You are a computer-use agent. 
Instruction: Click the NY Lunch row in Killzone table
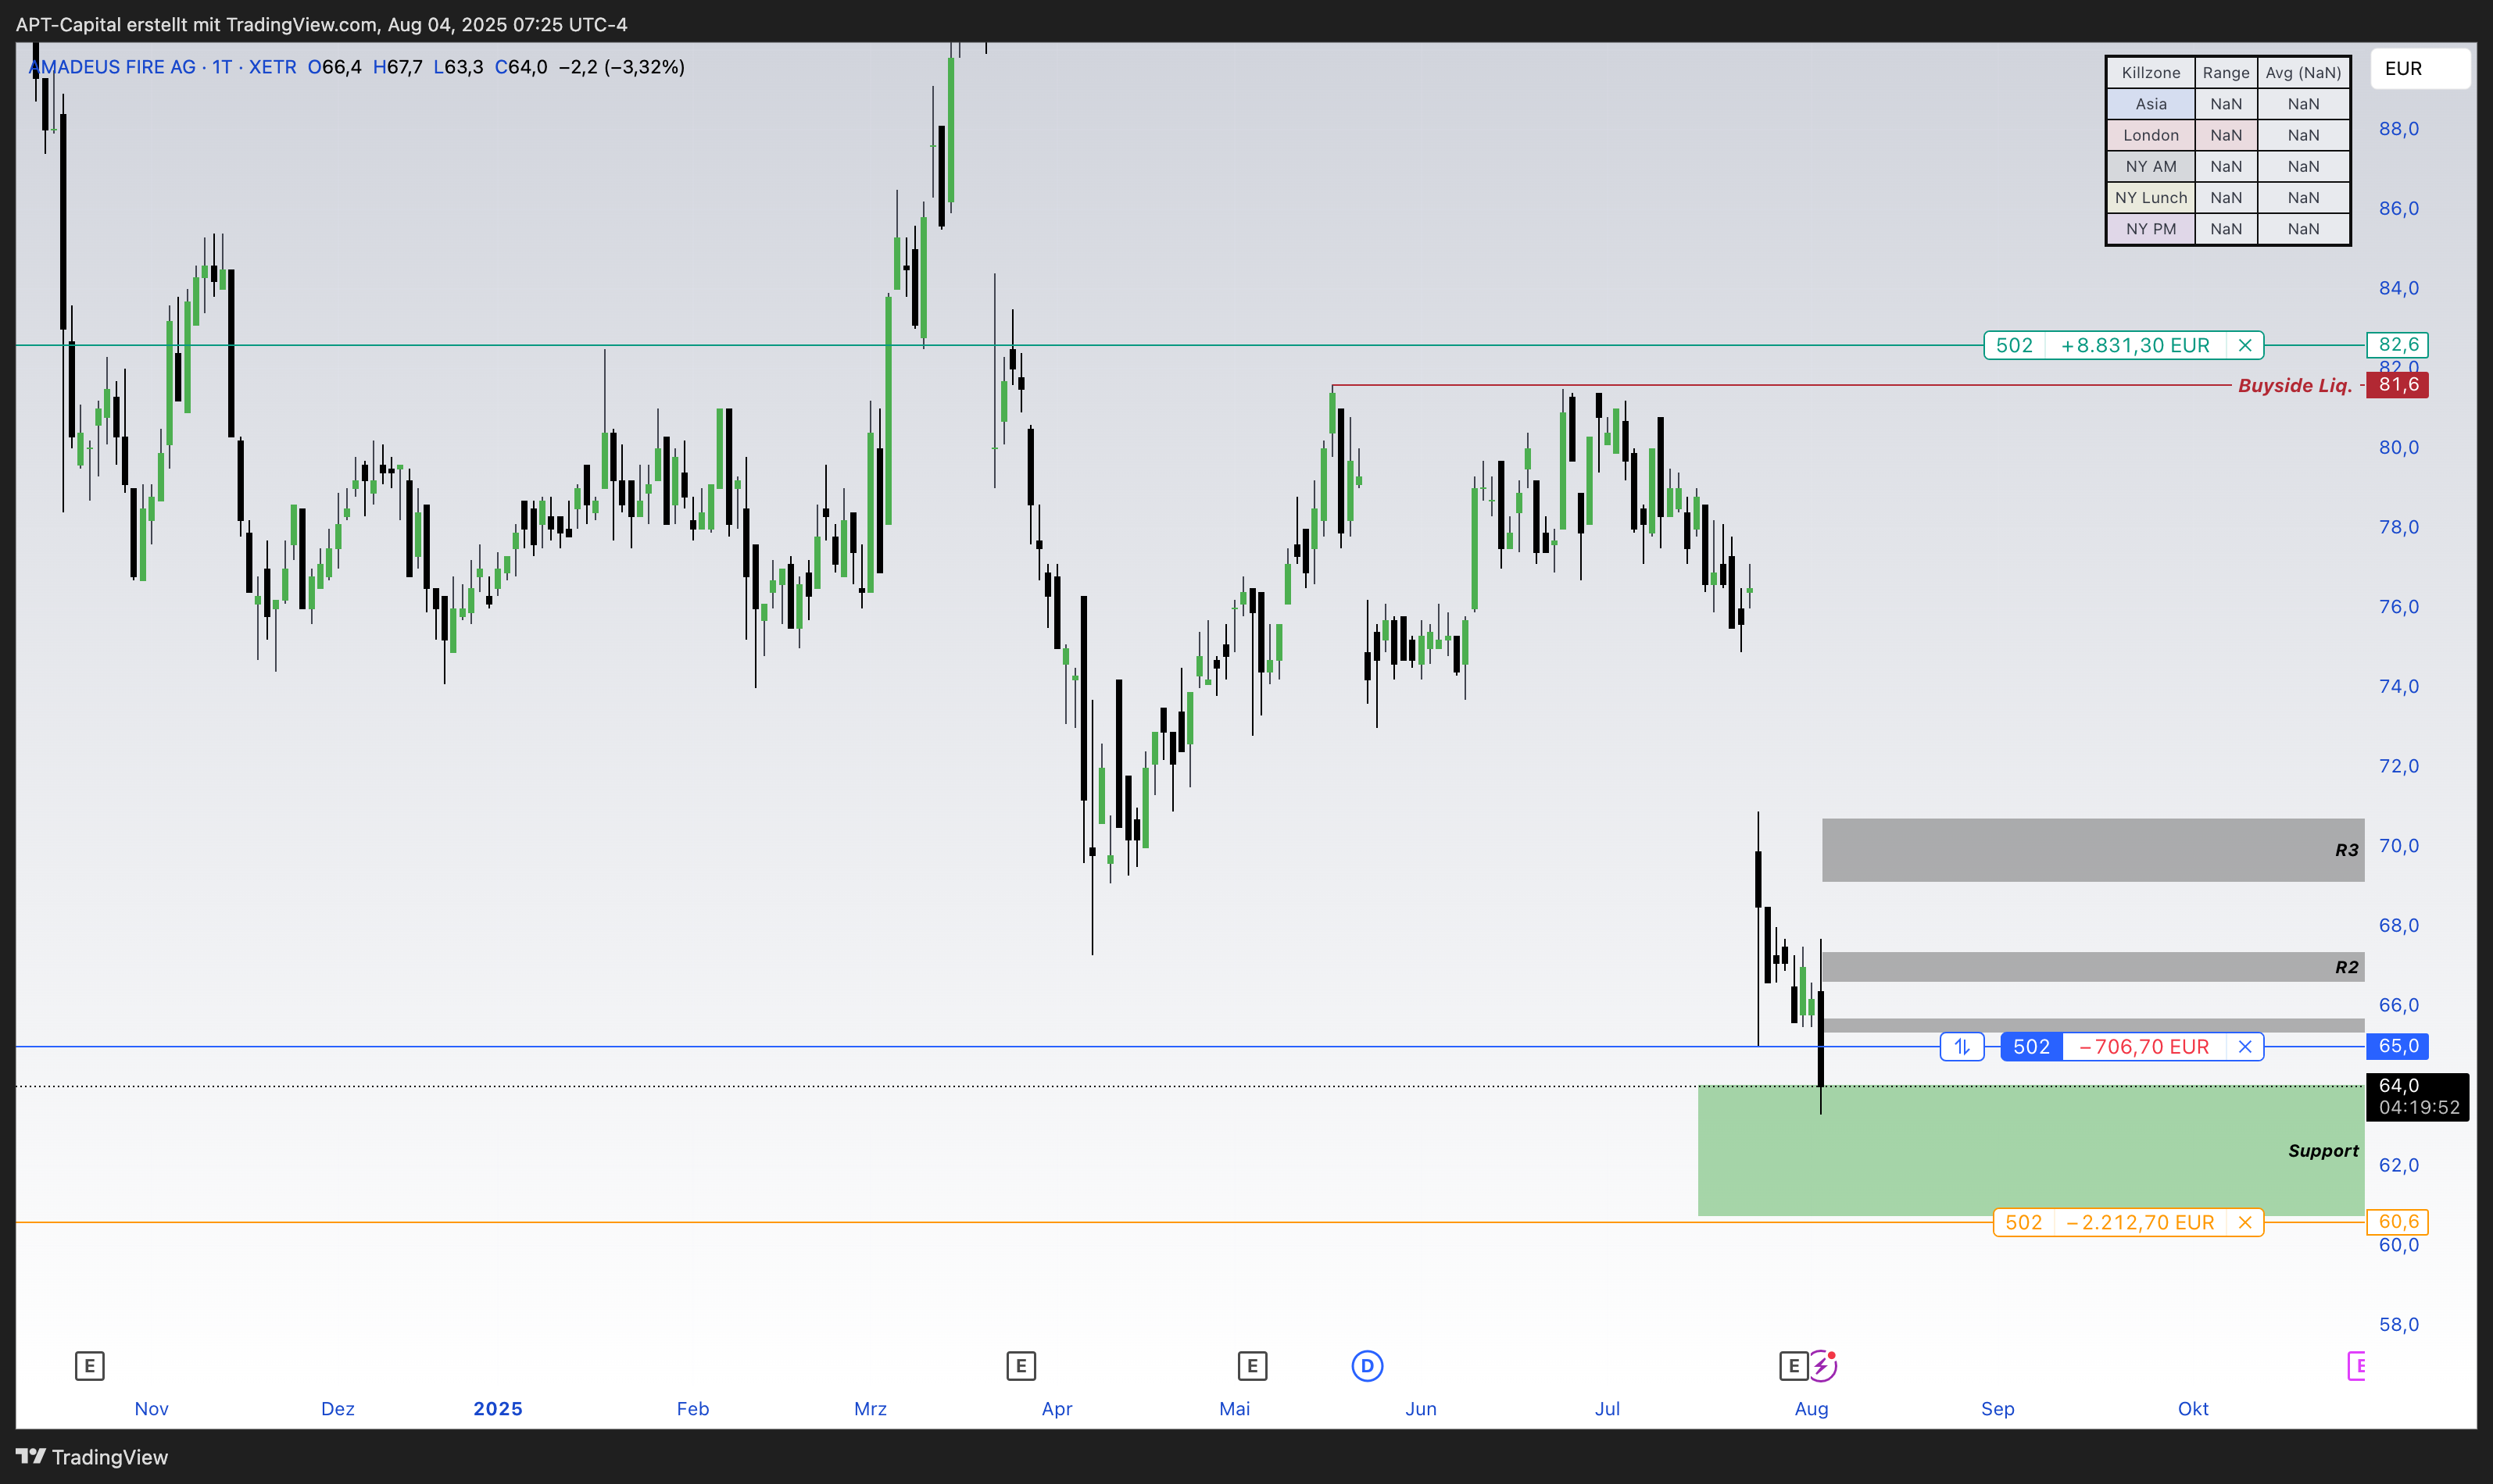pyautogui.click(x=2228, y=197)
